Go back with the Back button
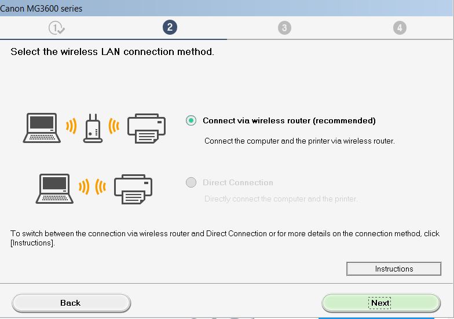 tap(71, 303)
